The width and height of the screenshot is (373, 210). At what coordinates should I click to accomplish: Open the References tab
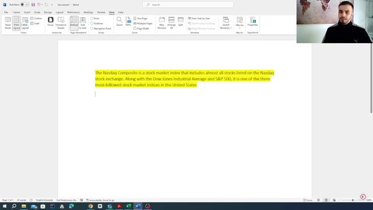pyautogui.click(x=73, y=12)
